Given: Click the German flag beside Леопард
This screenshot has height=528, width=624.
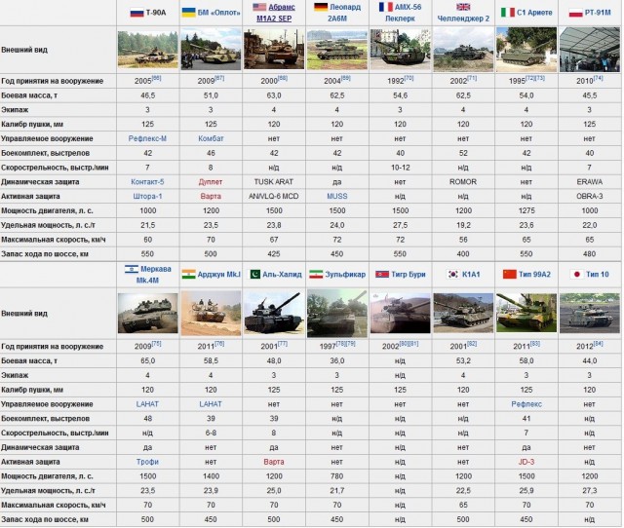Looking at the screenshot, I should coord(321,7).
